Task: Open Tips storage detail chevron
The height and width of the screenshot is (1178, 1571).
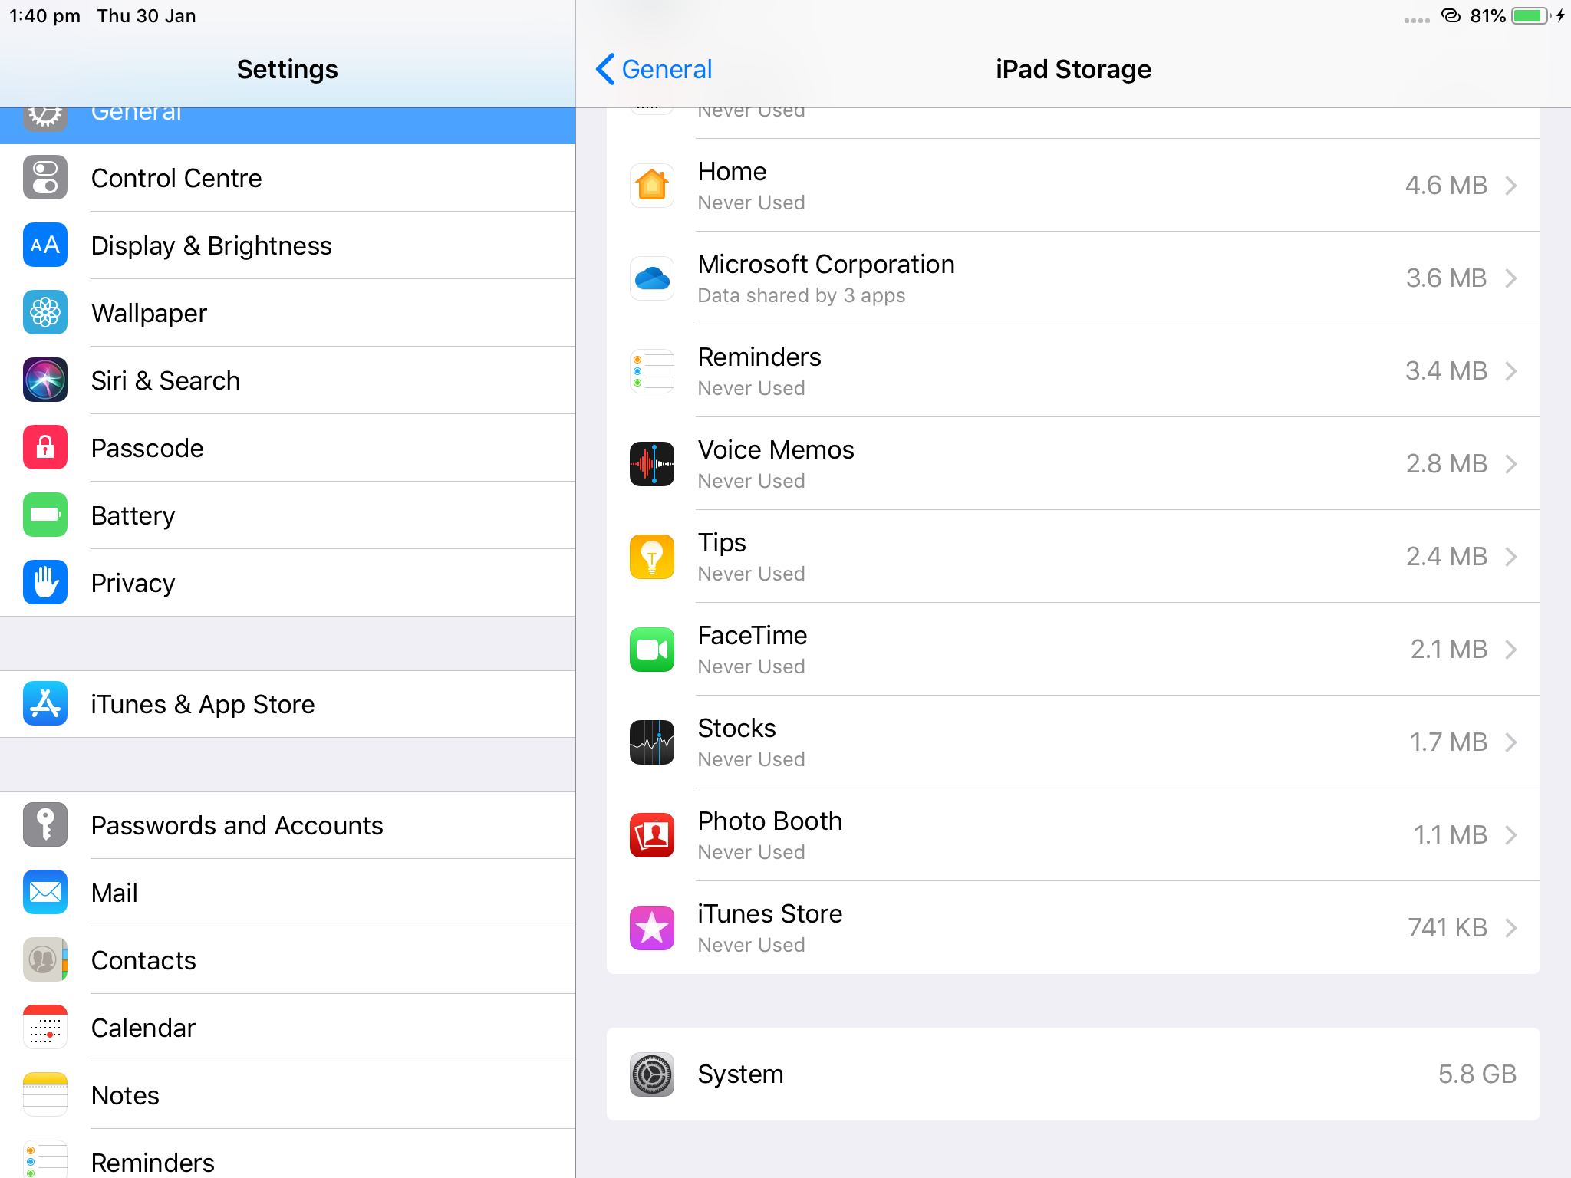Action: tap(1510, 557)
